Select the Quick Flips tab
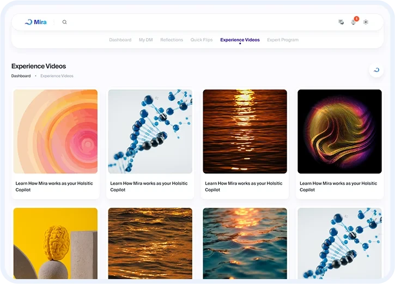Screen dimensions: 395x284 coord(202,40)
